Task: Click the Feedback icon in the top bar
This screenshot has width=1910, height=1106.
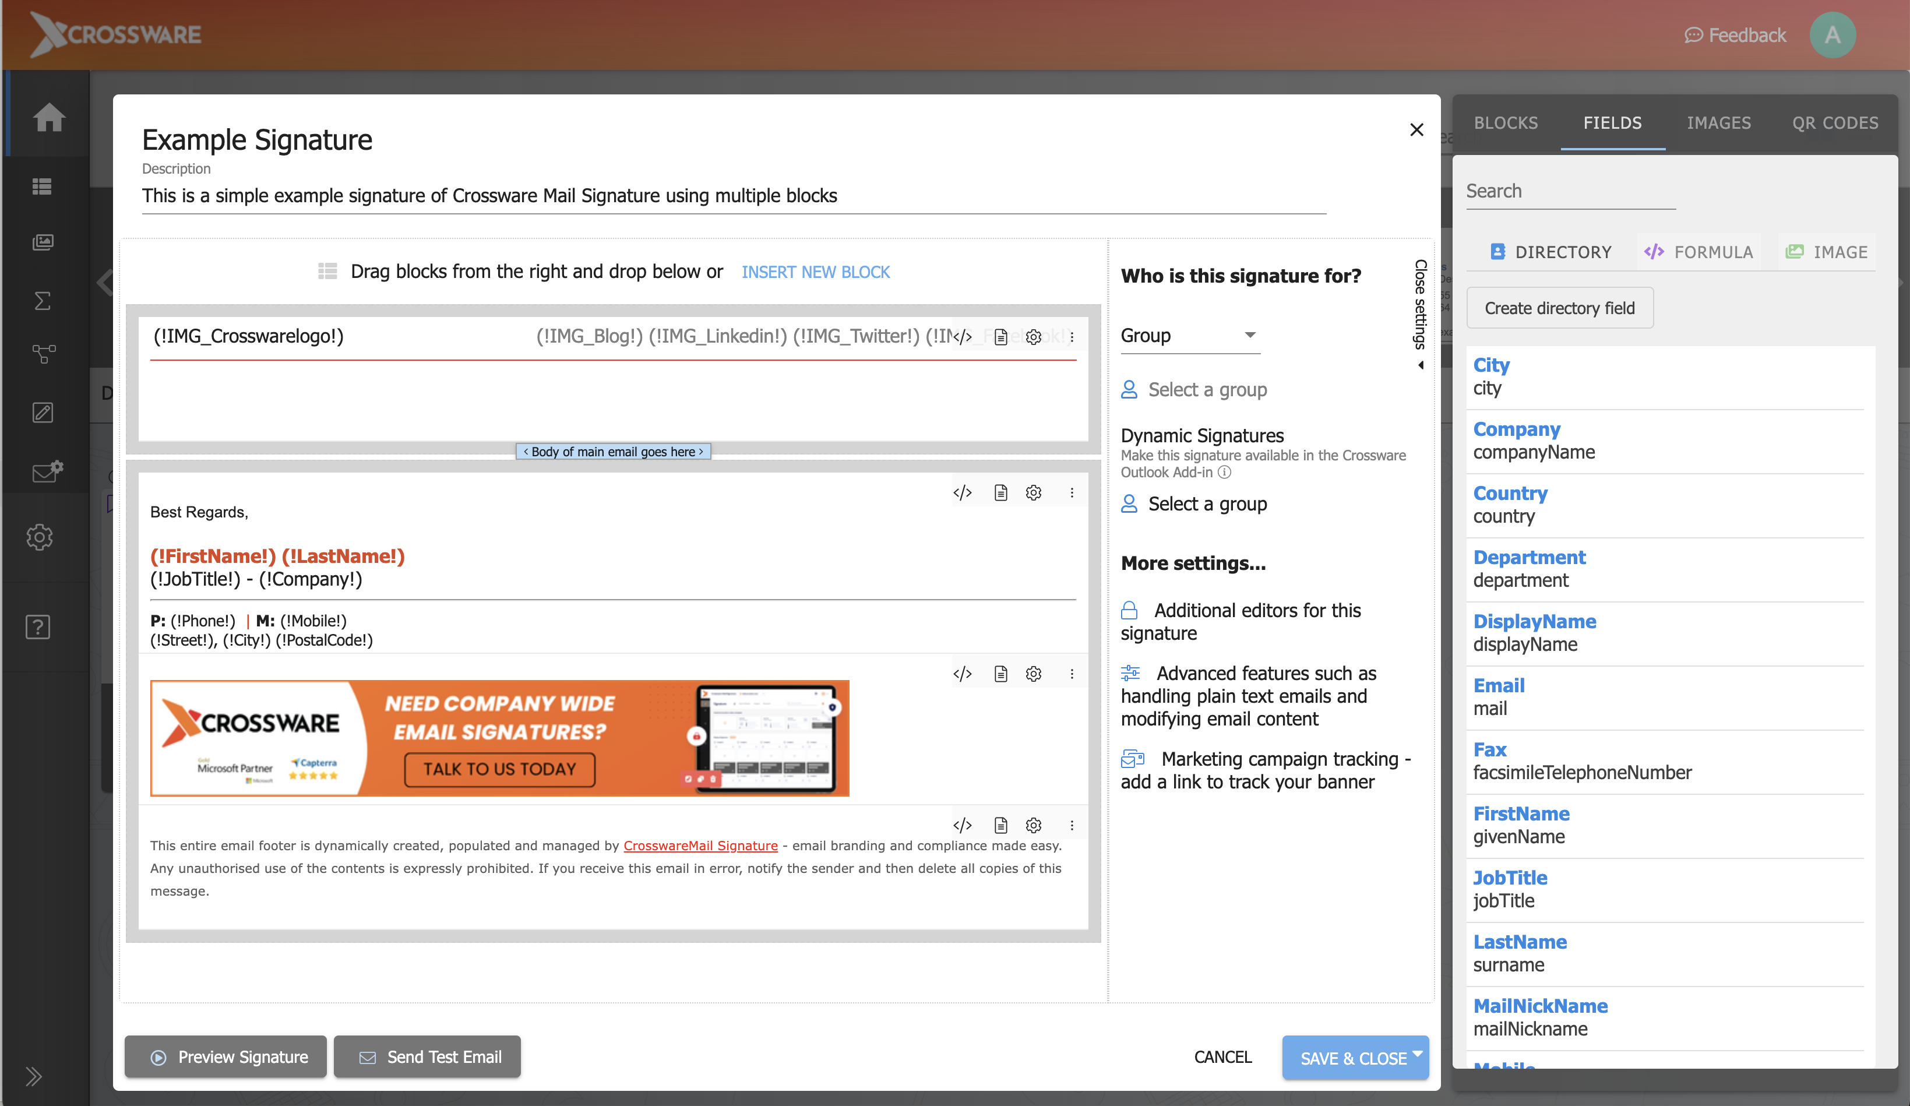Action: (1695, 35)
